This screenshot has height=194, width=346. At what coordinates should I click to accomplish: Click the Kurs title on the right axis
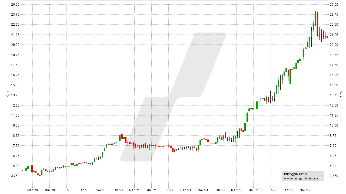tap(341, 94)
